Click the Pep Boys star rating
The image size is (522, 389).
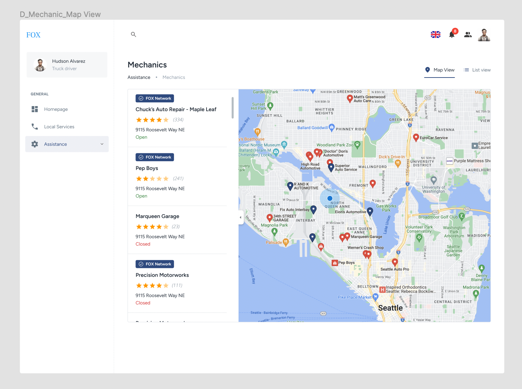(x=152, y=179)
